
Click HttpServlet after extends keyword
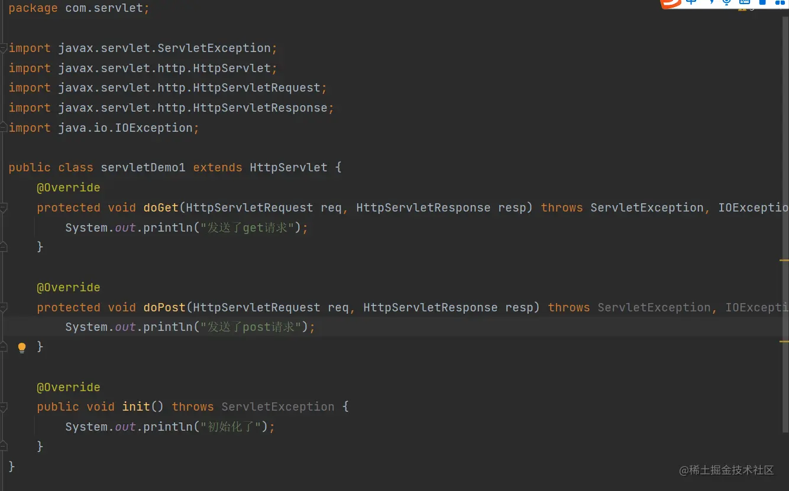(289, 167)
